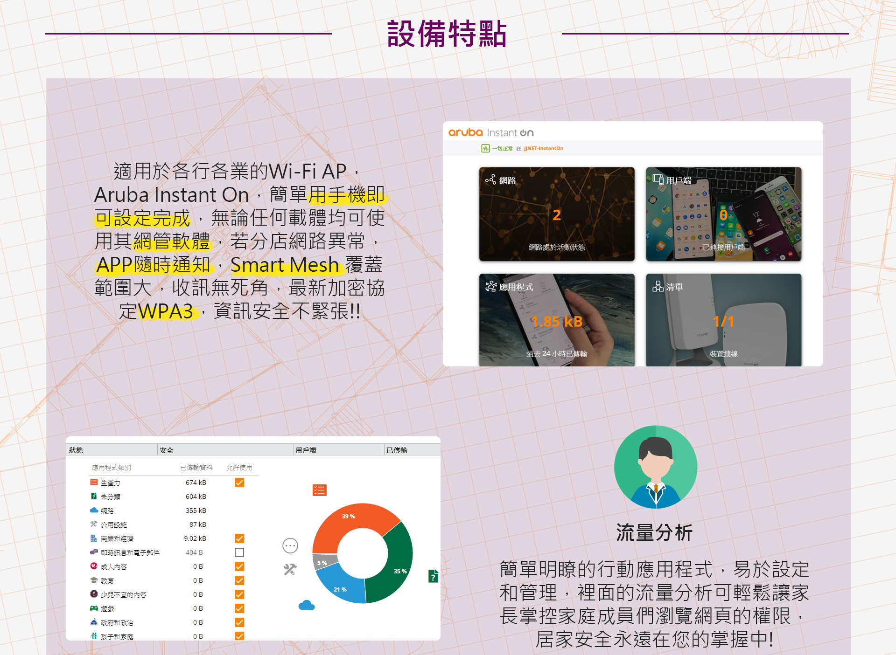
Task: Toggle the 少兒不宜的內容 allow checkbox
Action: [x=239, y=594]
